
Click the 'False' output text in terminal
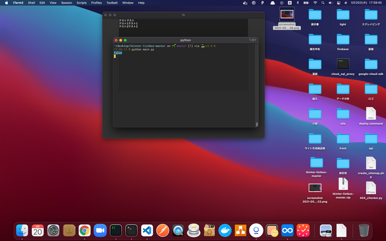[x=118, y=53]
